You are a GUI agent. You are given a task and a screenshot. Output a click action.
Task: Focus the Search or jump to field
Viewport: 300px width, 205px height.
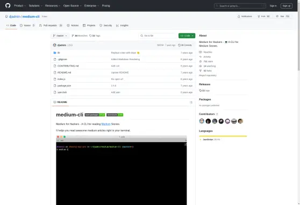240,6
